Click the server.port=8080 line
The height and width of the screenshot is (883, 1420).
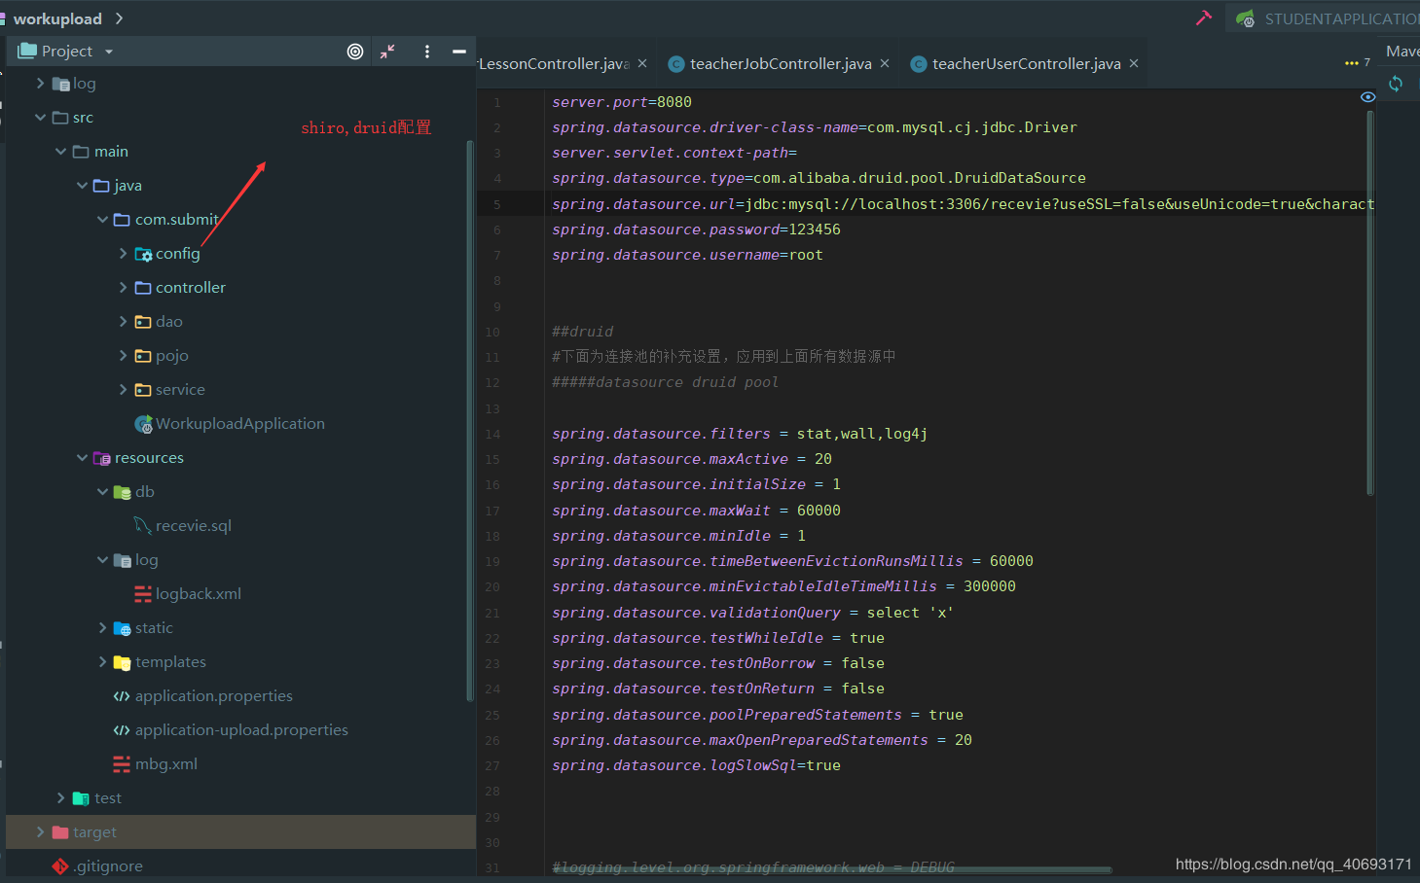pos(622,102)
